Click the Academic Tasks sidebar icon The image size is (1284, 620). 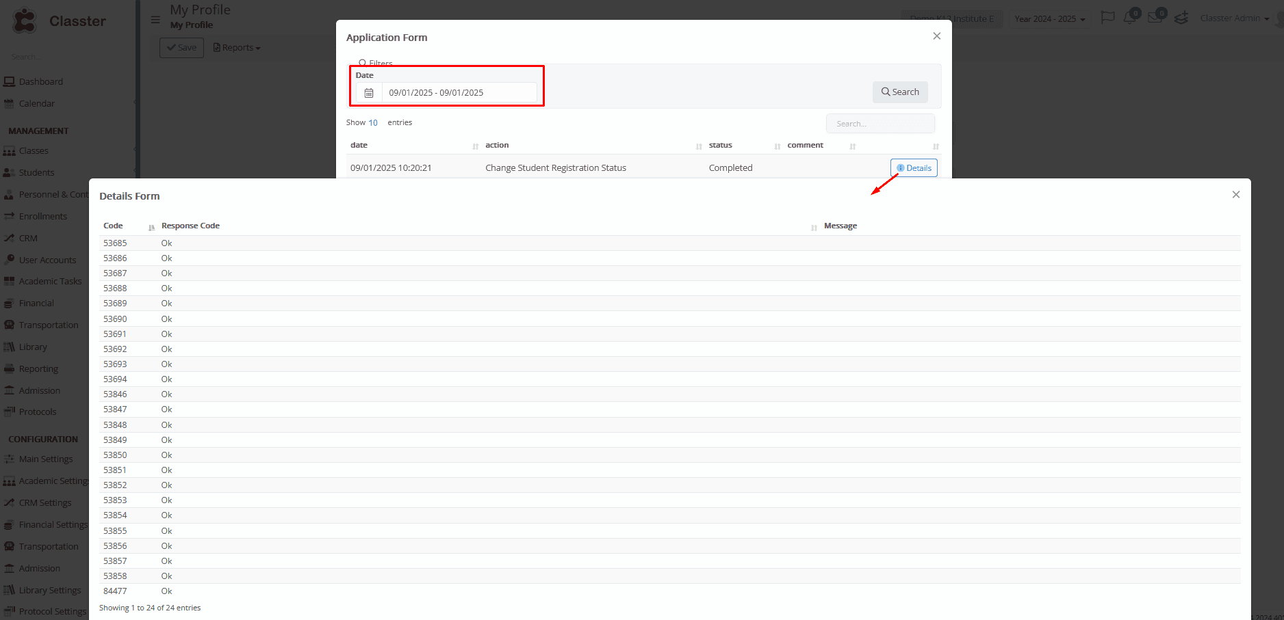click(x=9, y=281)
